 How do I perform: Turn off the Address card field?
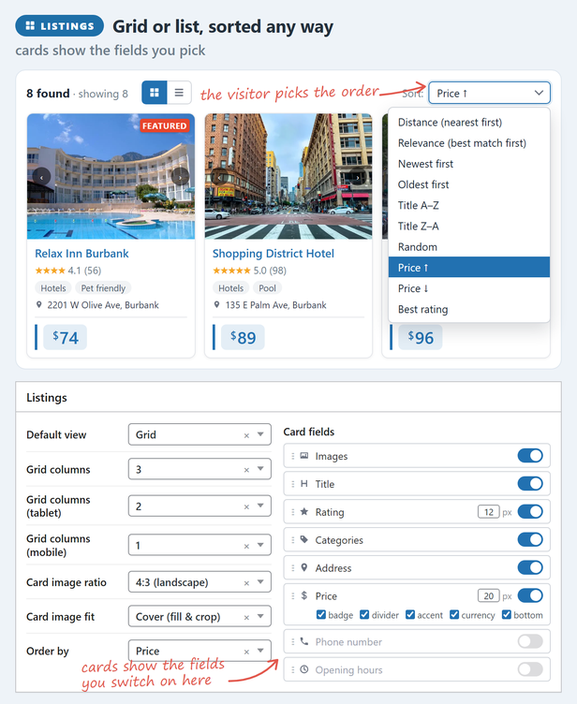point(530,567)
